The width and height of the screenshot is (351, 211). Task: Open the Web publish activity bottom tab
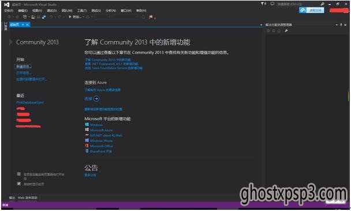point(28,198)
